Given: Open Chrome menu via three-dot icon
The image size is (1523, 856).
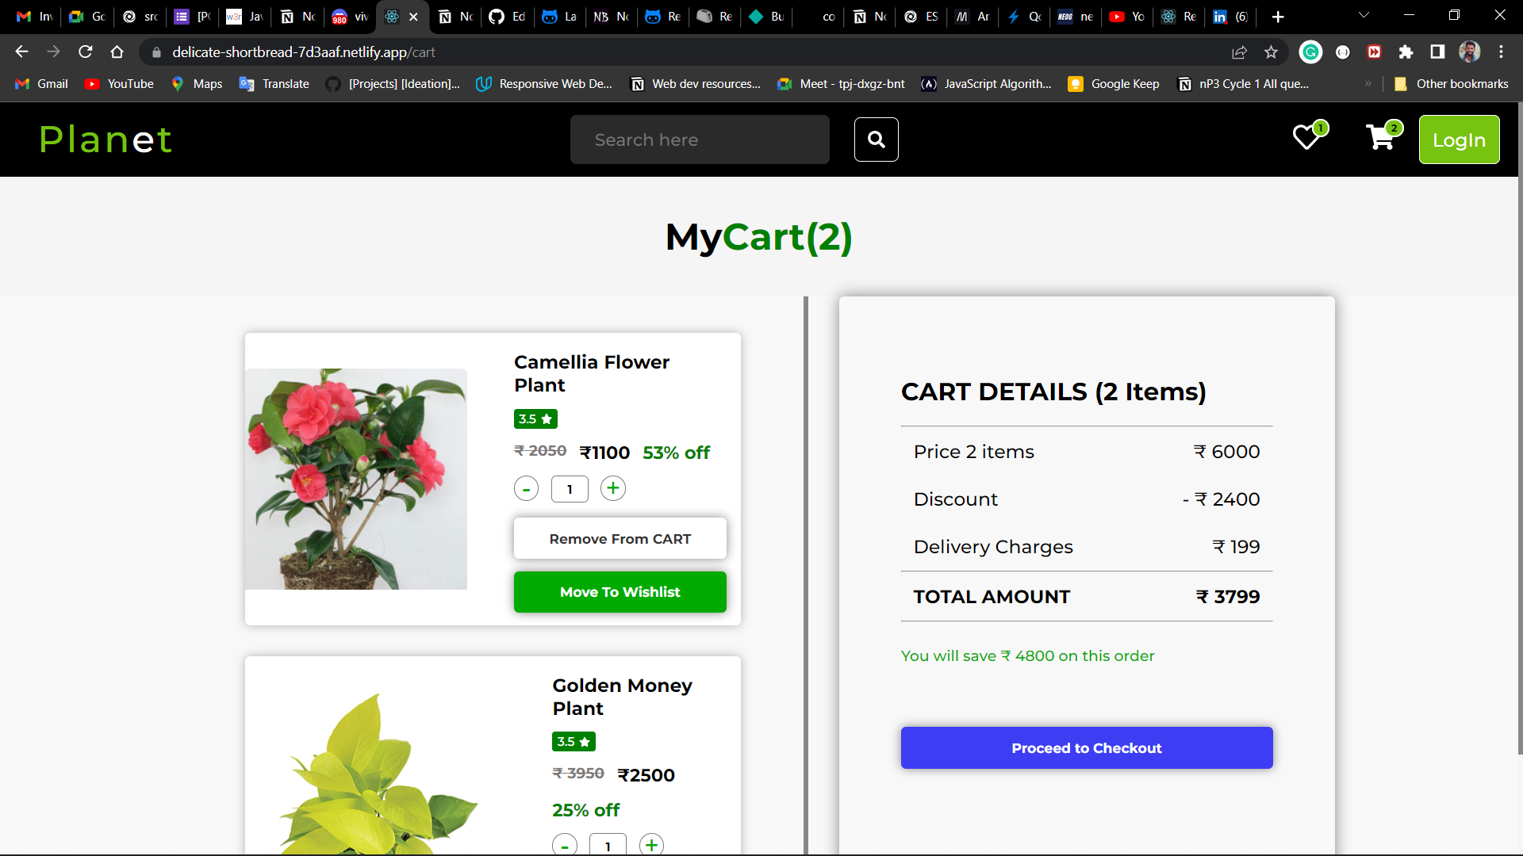Looking at the screenshot, I should point(1501,52).
